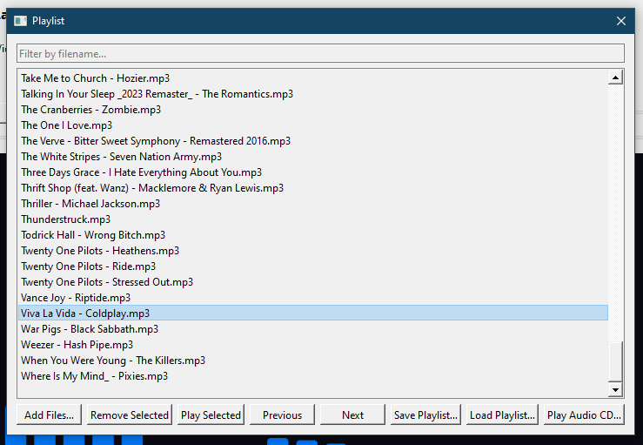The width and height of the screenshot is (643, 445).
Task: Select Twenty One Pilots - Heathens.mp3
Action: click(313, 251)
